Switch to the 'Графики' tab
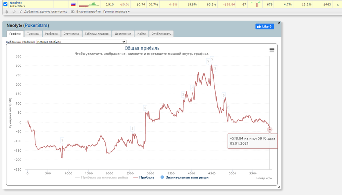The image size is (342, 195). [x=15, y=34]
